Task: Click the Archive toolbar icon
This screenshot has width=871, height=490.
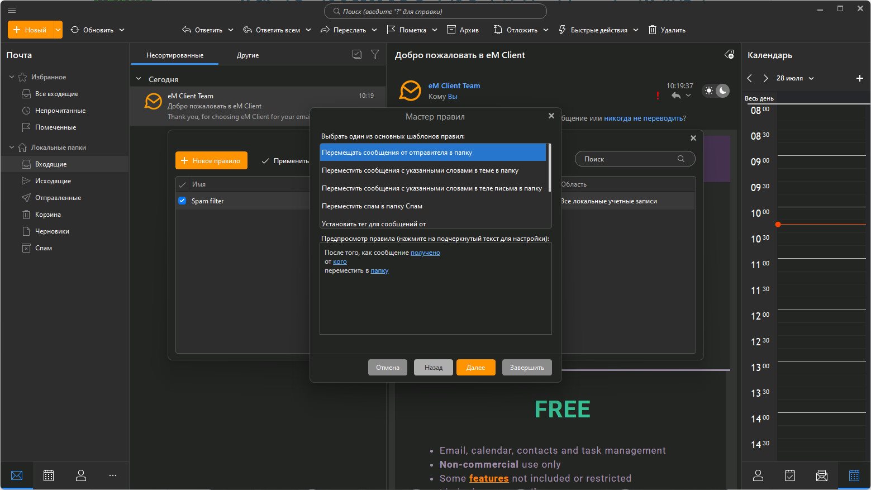Action: click(451, 30)
